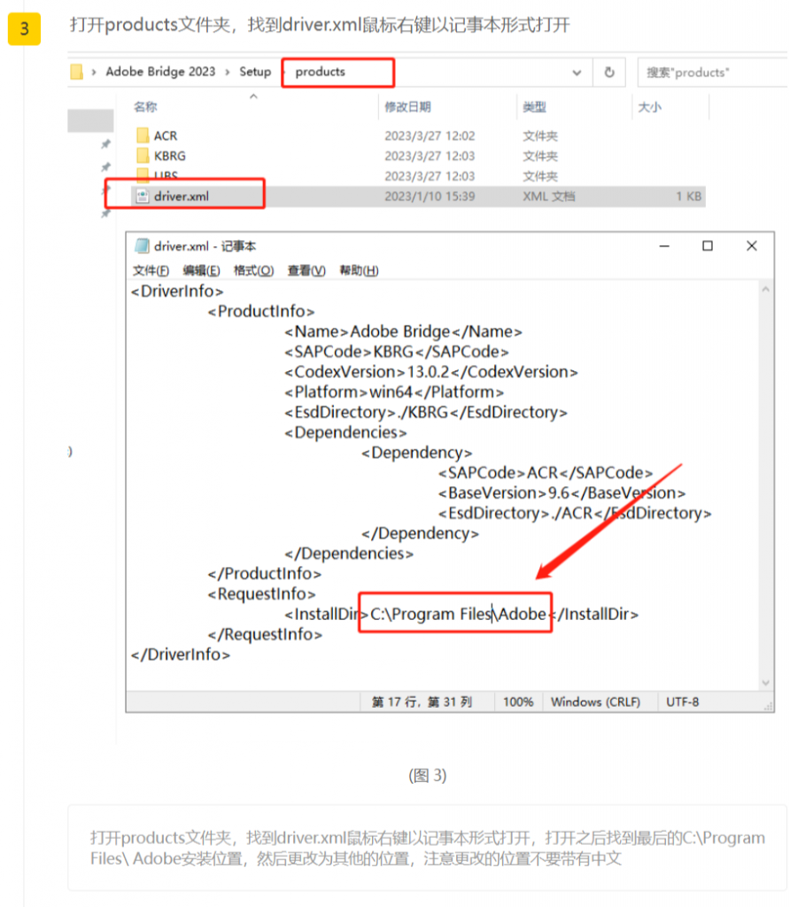Click the XML 文档 type cell
This screenshot has width=790, height=907.
(x=549, y=196)
